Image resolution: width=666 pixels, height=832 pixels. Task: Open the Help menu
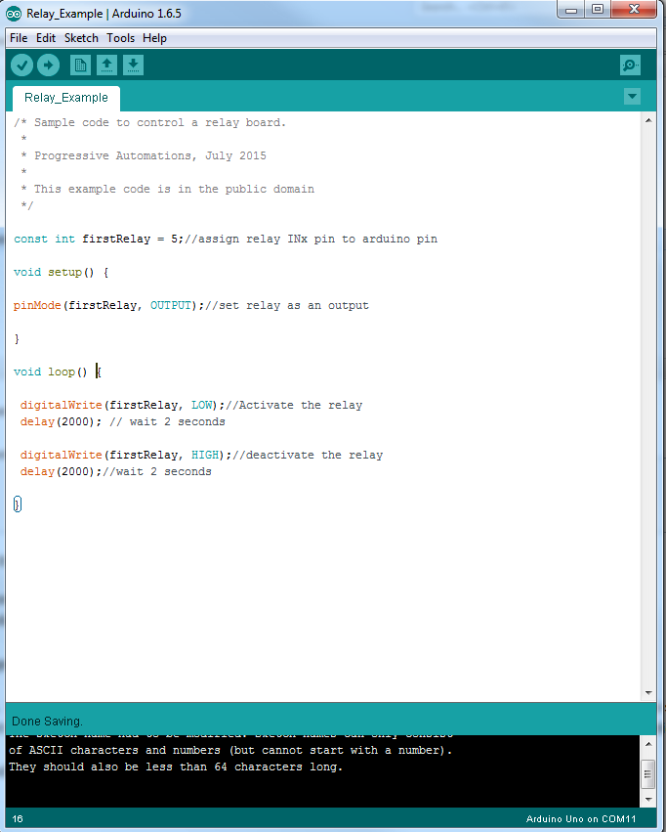(154, 38)
